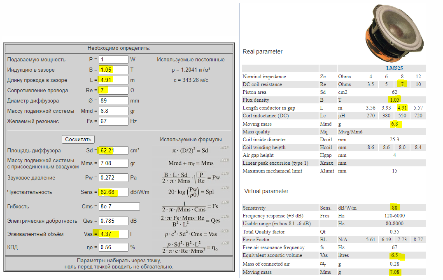The image size is (443, 280).
Task: Click the Total Quality factor value 0.35
Action: pyautogui.click(x=394, y=232)
